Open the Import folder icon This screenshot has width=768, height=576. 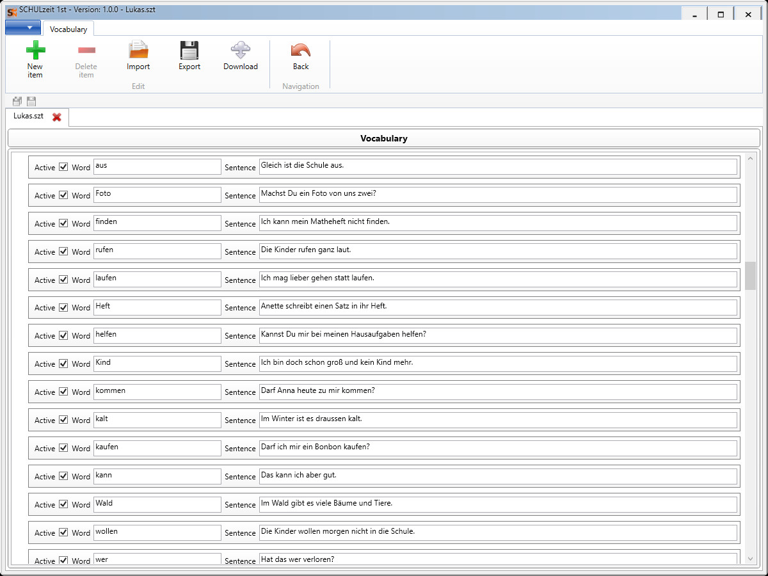138,50
